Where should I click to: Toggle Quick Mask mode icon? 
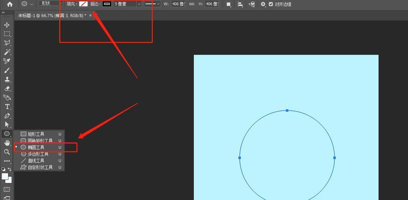pos(7,189)
